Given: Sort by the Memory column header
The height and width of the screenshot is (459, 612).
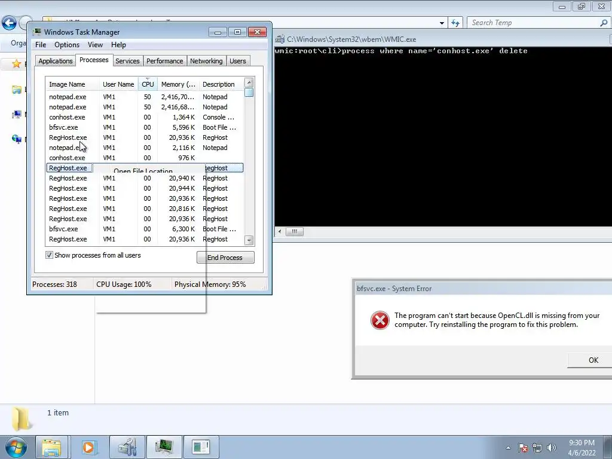Looking at the screenshot, I should pyautogui.click(x=178, y=84).
